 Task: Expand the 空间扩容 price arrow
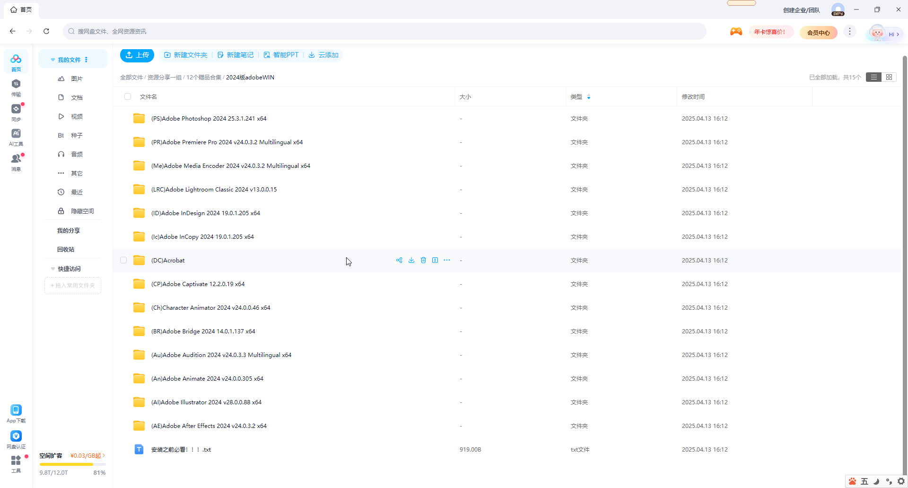pyautogui.click(x=104, y=455)
